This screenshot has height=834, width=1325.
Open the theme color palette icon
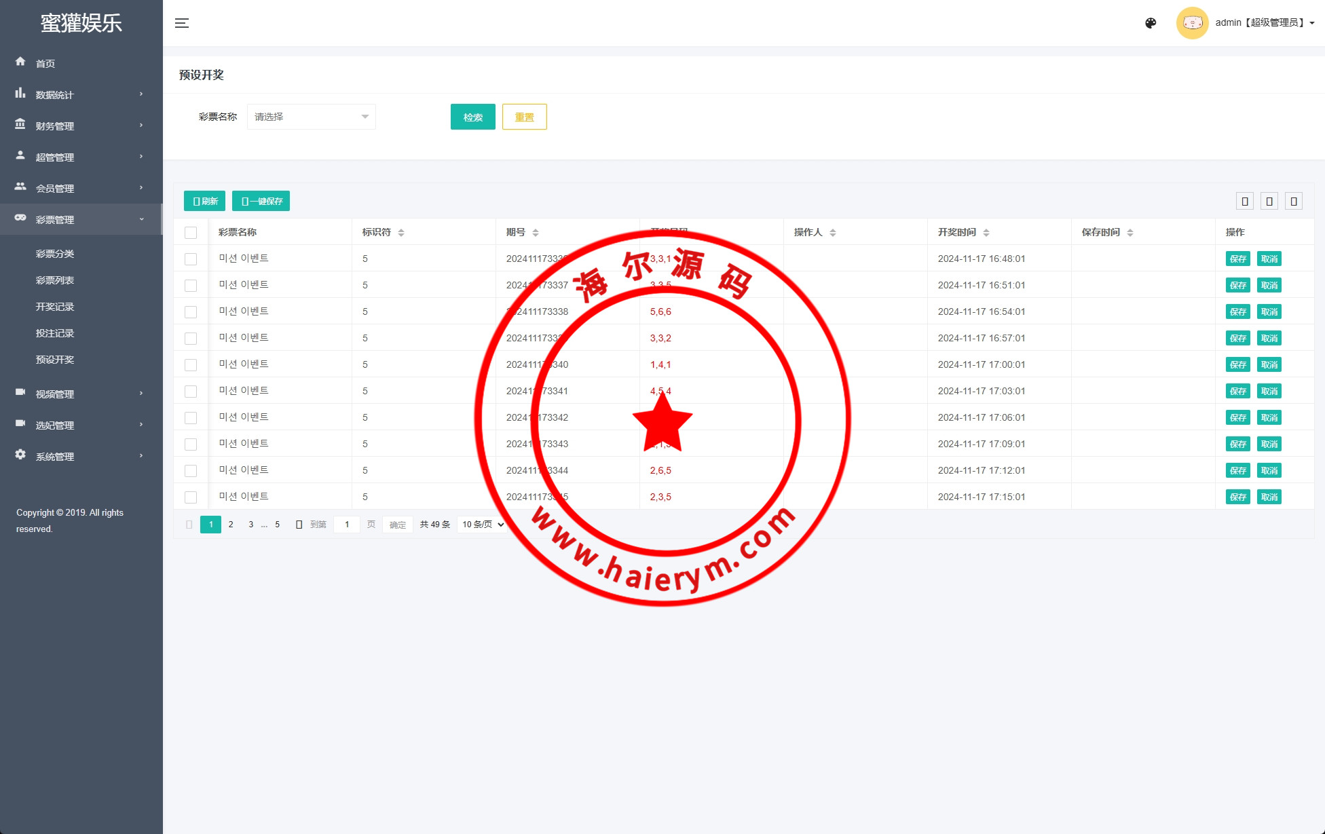[1151, 23]
